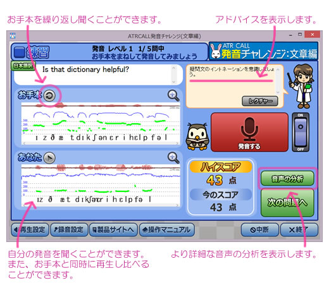Open 再生設定 playback settings

pos(30,229)
